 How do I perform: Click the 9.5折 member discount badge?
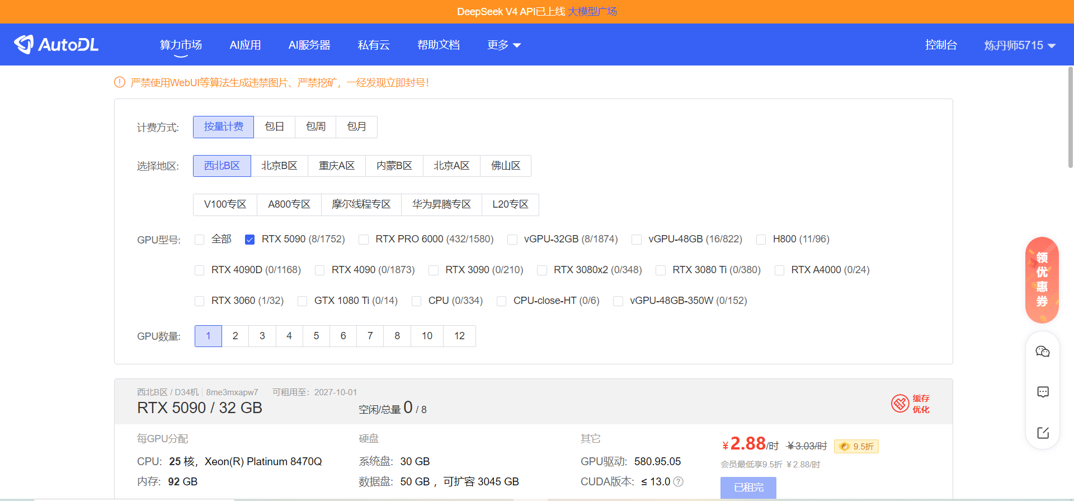pos(856,446)
